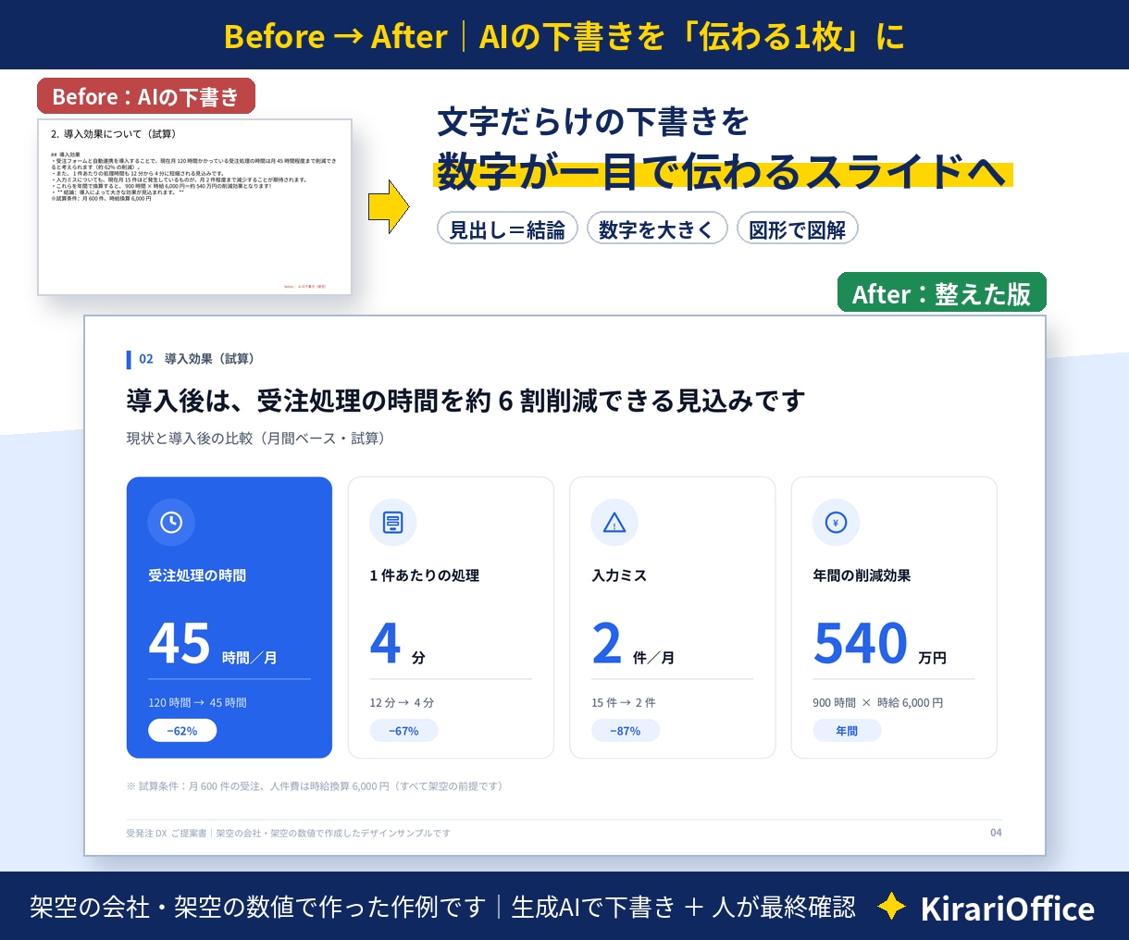Click the bottom disclaimer 架空の会社・架空の数値で作った作例です
Viewport: 1129px width, 940px height.
[257, 908]
